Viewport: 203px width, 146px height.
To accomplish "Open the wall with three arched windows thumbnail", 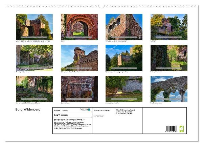I will [124, 27].
